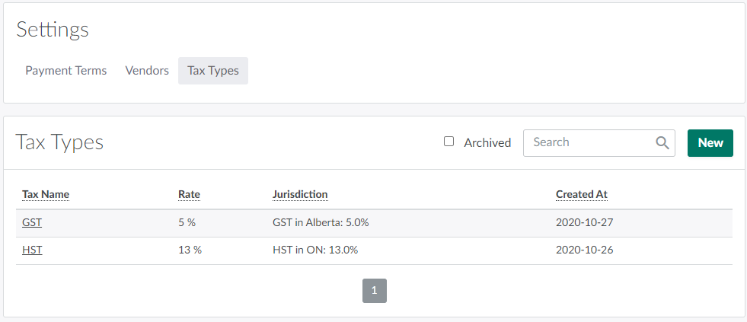Click the 5 % rate cell
Screen dimensions: 747x322
(x=188, y=222)
